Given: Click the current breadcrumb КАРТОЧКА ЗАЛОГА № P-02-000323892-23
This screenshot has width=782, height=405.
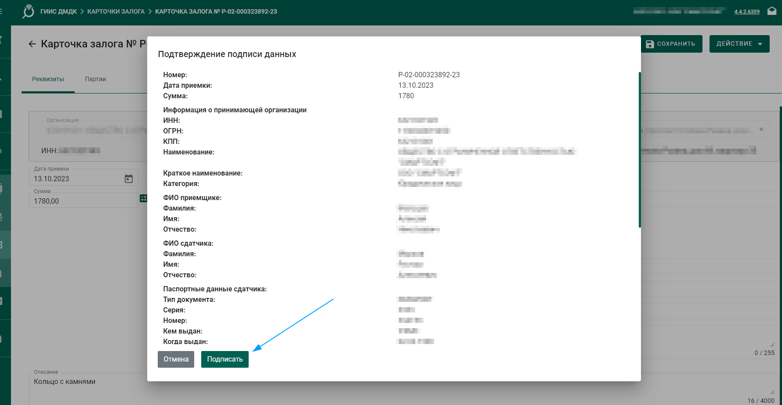Looking at the screenshot, I should (216, 11).
